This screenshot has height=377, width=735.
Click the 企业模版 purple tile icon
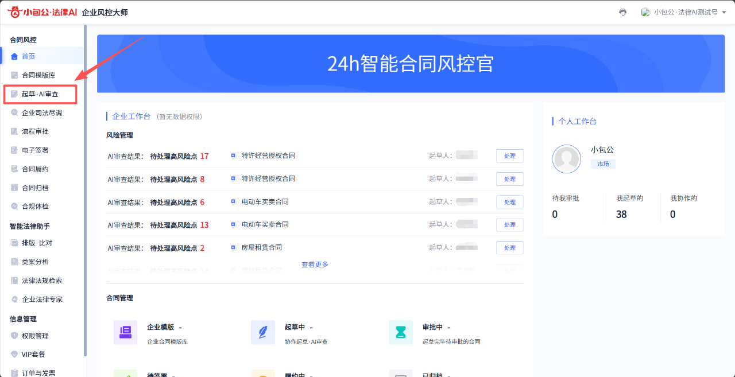125,332
